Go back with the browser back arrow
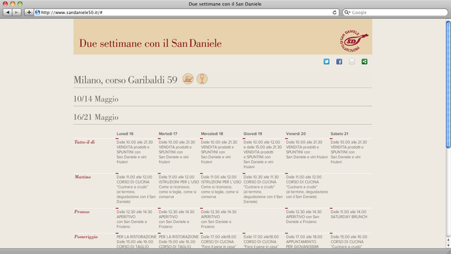The height and width of the screenshot is (254, 451). (x=8, y=13)
